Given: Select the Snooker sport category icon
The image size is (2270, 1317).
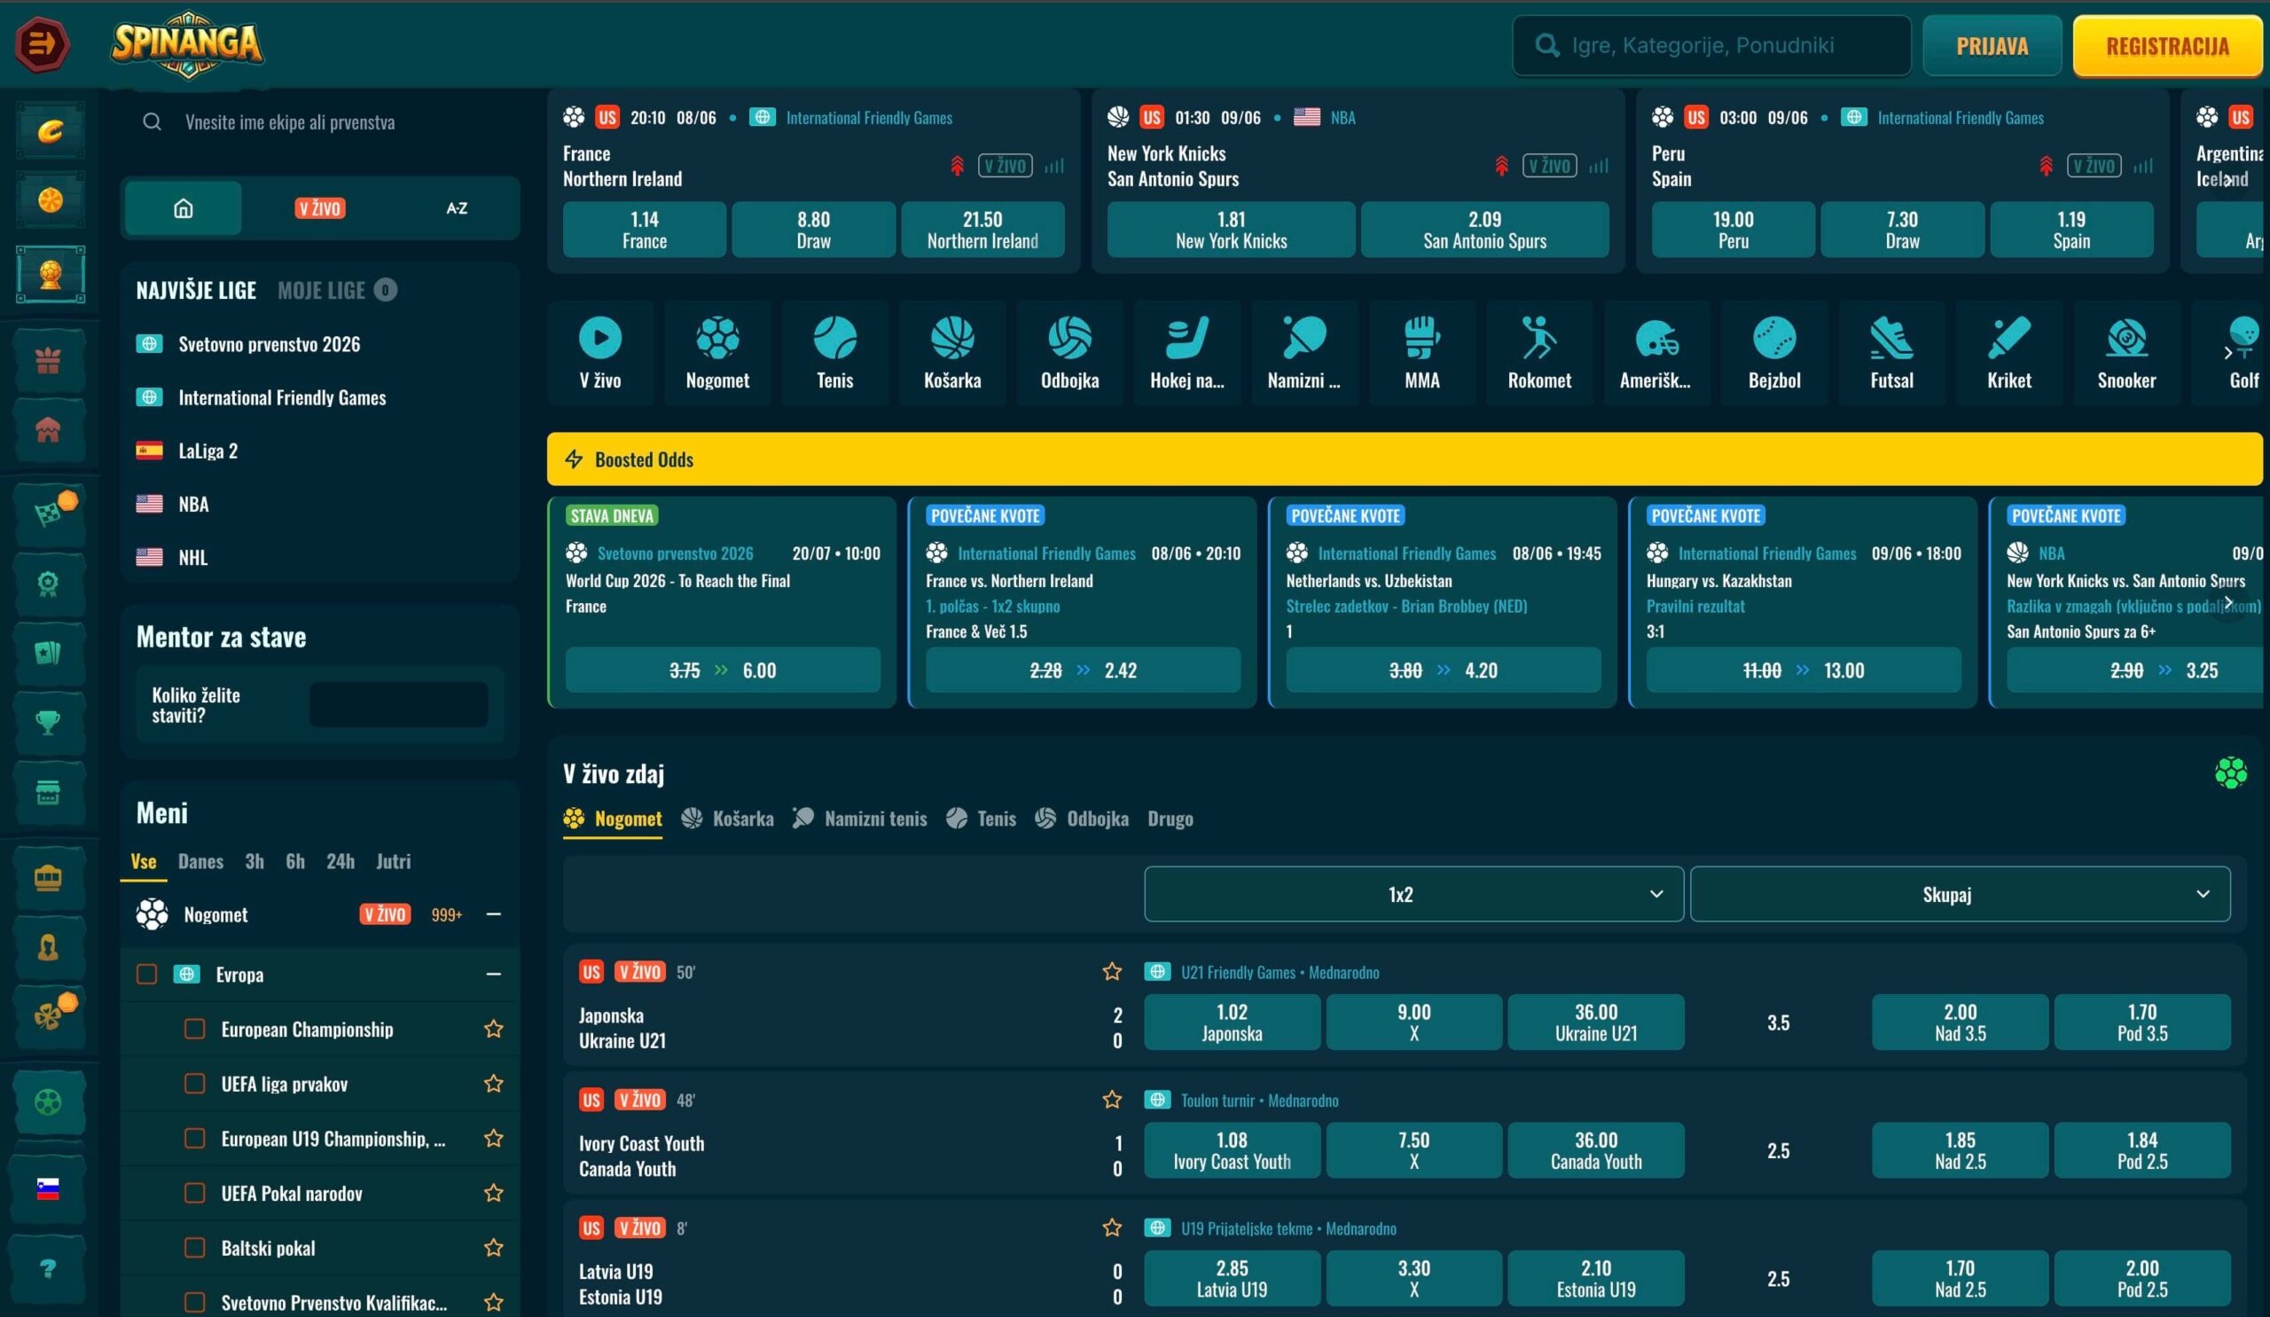Looking at the screenshot, I should pos(2126,353).
